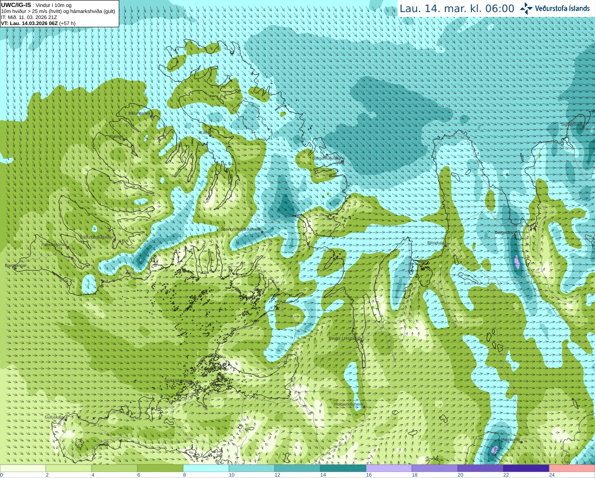The image size is (595, 478).
Task: Select the 20–22 m/s violet legend swatch
Action: point(481,468)
